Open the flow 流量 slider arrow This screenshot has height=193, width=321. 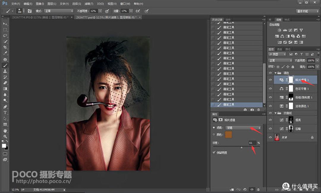coord(131,11)
